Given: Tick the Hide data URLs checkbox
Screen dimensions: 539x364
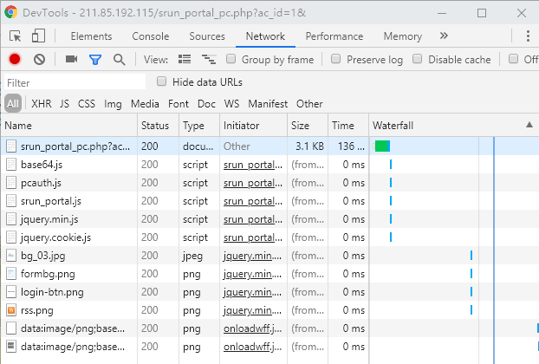Looking at the screenshot, I should coord(162,81).
